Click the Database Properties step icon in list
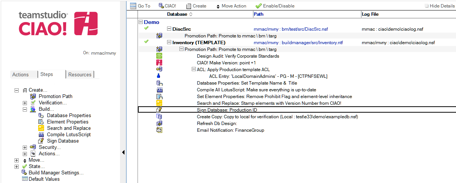 coord(159,83)
